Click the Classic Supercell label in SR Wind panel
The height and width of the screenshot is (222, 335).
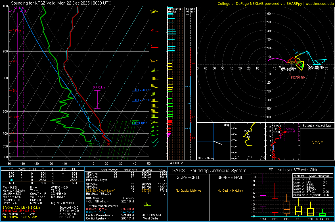coord(290,130)
